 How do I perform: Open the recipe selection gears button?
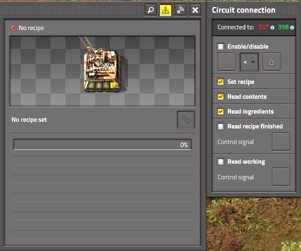(186, 120)
